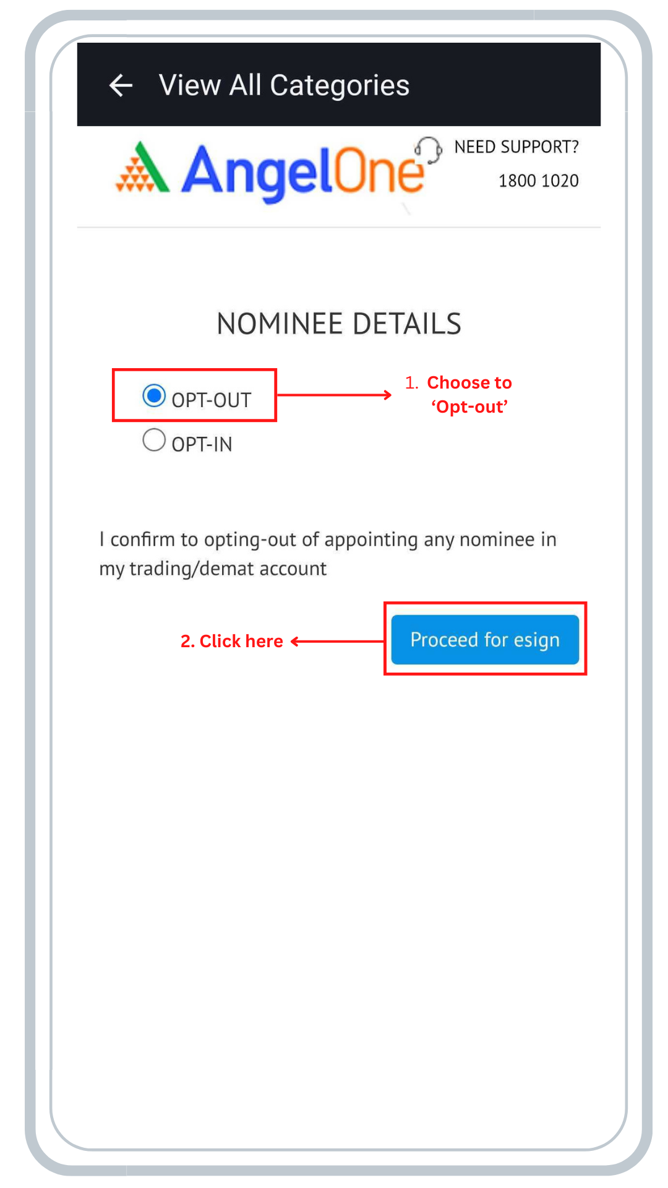The image size is (668, 1188).
Task: Click the 'Choose to Opt-out' annotation
Action: coord(469,395)
